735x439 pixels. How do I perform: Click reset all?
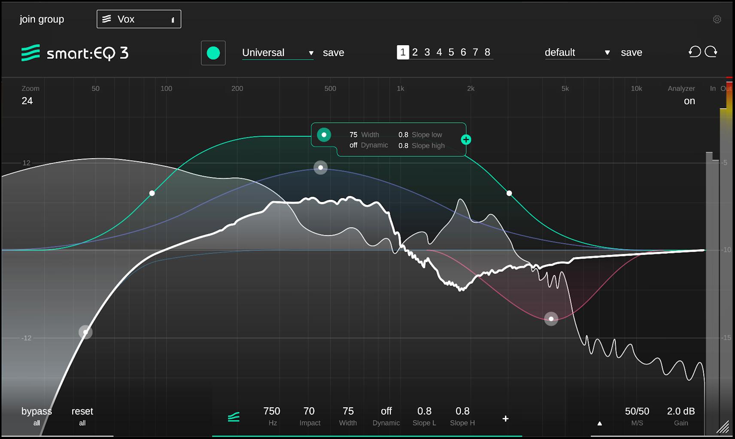[82, 416]
